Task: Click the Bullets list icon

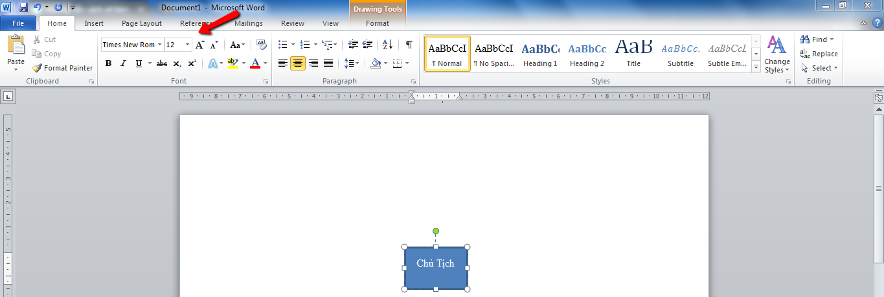Action: 282,45
